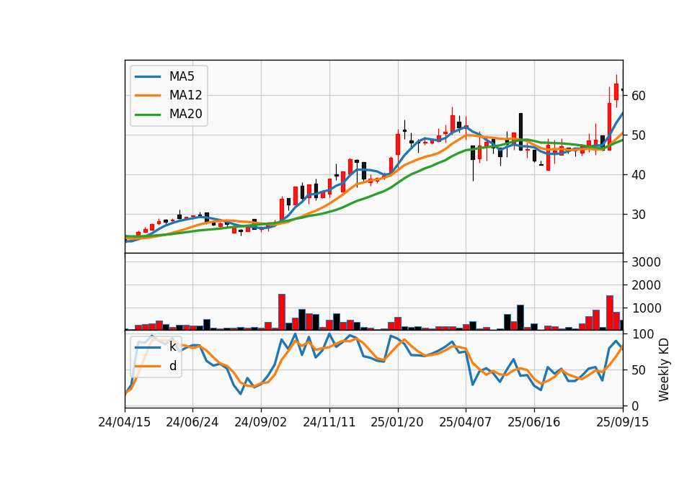Click the price axis label 30
The height and width of the screenshot is (497, 692).
click(638, 215)
